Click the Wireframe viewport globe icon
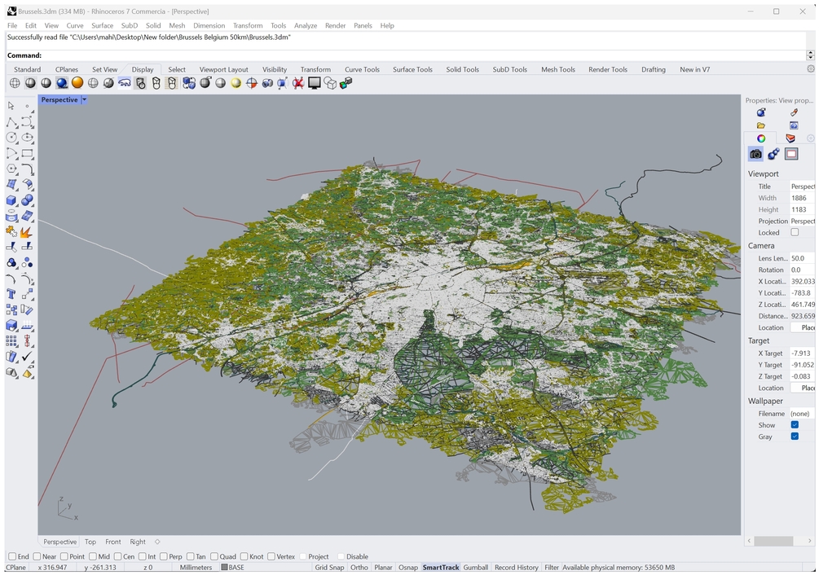The width and height of the screenshot is (819, 575). [x=15, y=83]
